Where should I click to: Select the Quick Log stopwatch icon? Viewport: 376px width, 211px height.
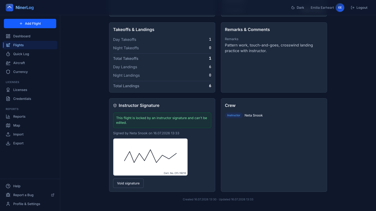8,54
